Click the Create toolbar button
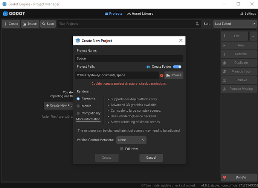Screen dimensions: 258x188 point(11,24)
